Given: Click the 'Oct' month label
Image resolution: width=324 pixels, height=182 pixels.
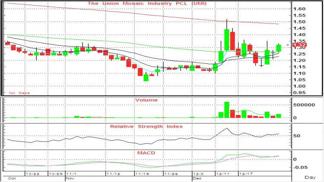Looking at the screenshot, I should point(12,178).
